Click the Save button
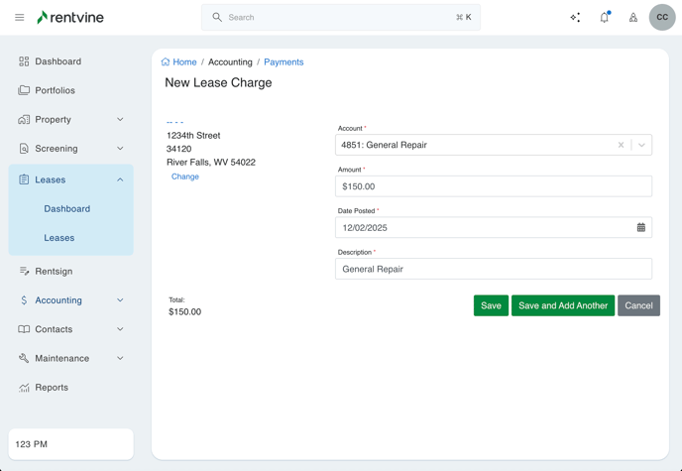This screenshot has height=471, width=682. point(491,305)
